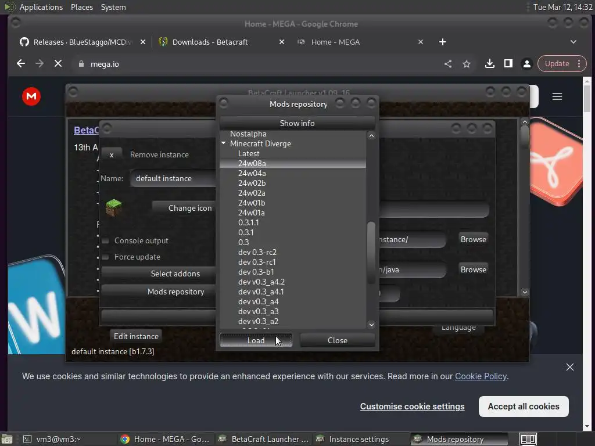Viewport: 595px width, 446px height.
Task: Click the x Remove instance button
Action: [x=112, y=154]
